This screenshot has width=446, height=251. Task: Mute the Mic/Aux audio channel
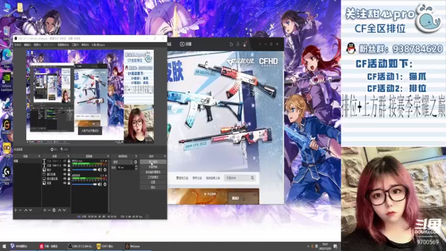click(x=100, y=170)
